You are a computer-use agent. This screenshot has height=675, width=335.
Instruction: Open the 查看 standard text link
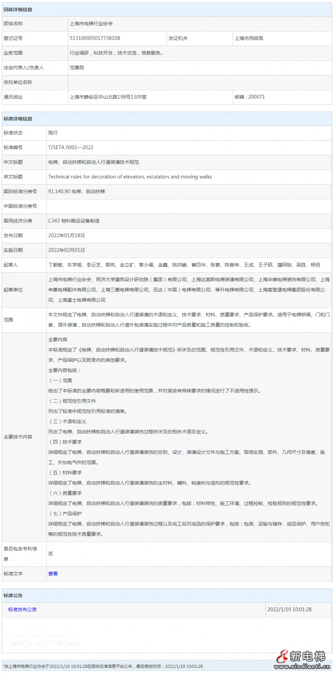pos(53,573)
